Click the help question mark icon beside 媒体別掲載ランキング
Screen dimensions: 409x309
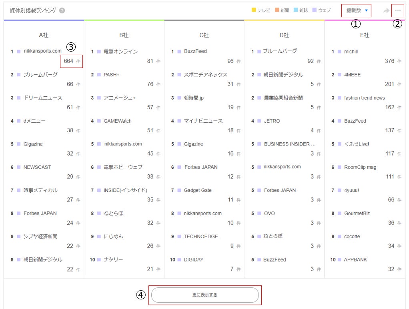click(62, 10)
